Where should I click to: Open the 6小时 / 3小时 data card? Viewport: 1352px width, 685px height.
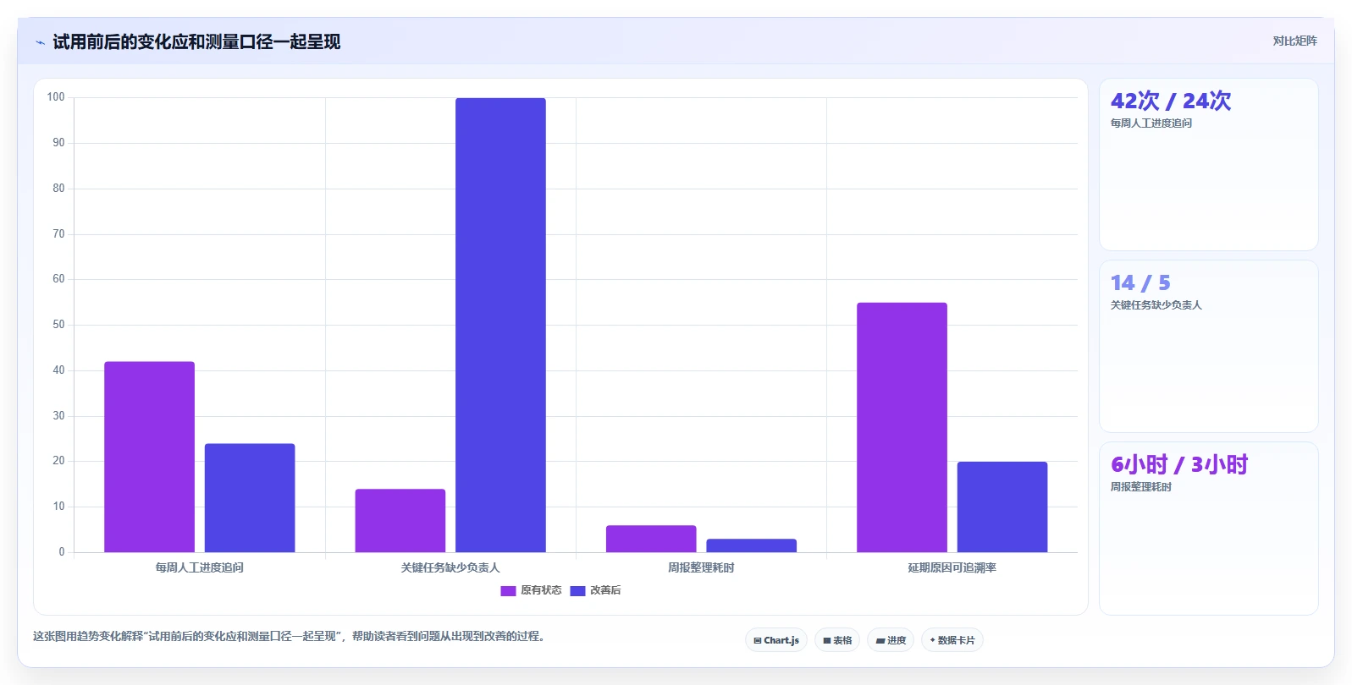1208,529
